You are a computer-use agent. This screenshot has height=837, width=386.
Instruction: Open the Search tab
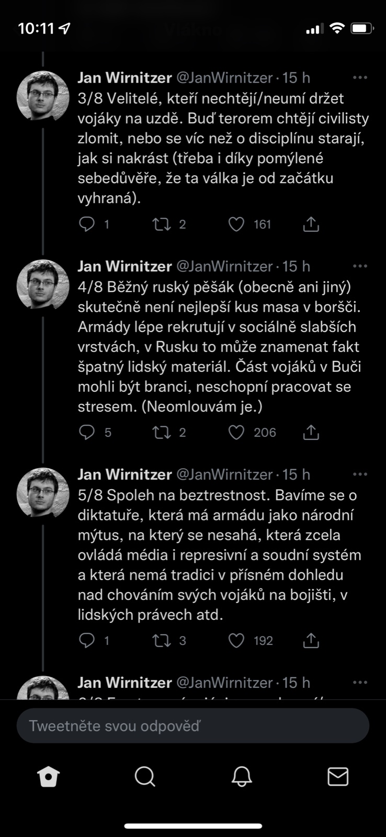[x=145, y=777]
